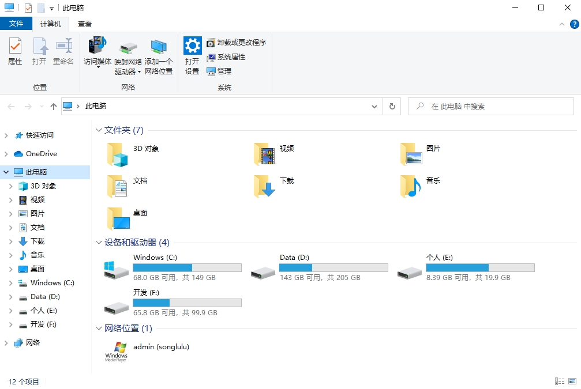Switch to large icons view in status bar
The height and width of the screenshot is (389, 581).
pos(572,382)
